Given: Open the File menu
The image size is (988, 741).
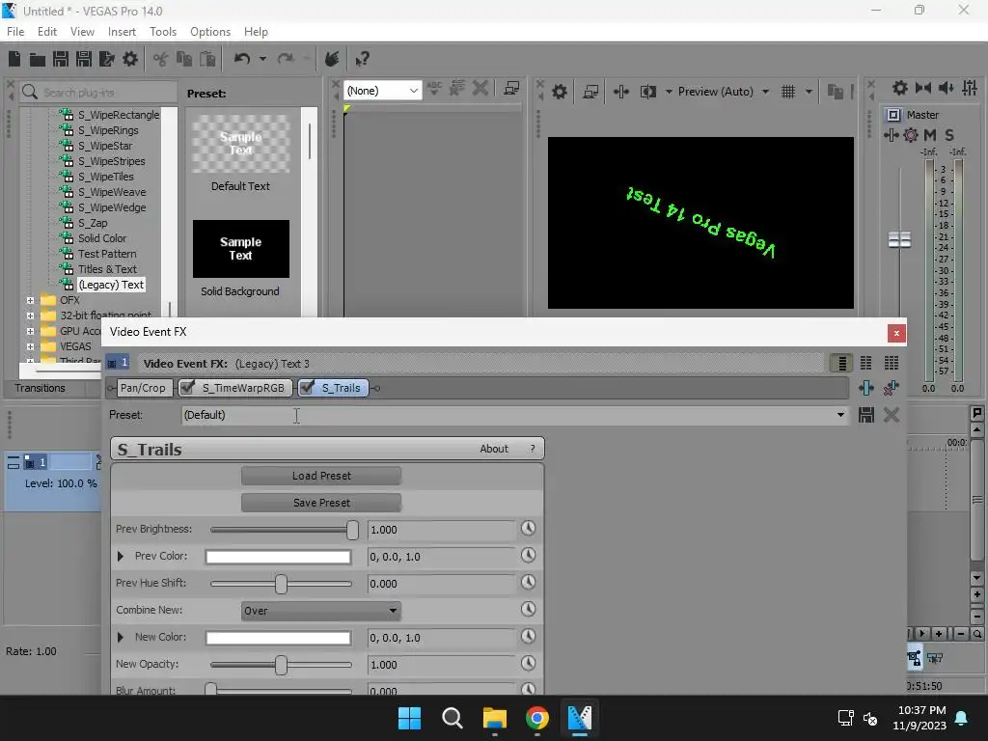Looking at the screenshot, I should 15,32.
